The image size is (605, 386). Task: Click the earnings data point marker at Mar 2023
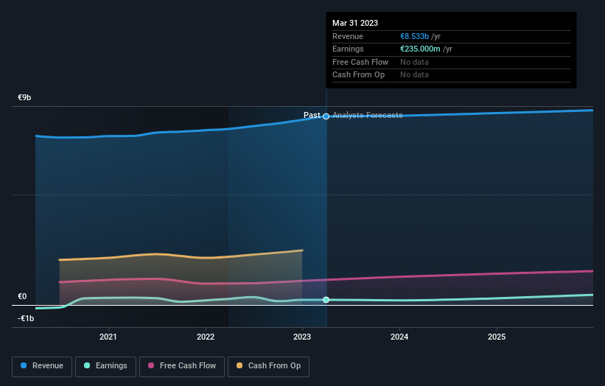tap(326, 300)
